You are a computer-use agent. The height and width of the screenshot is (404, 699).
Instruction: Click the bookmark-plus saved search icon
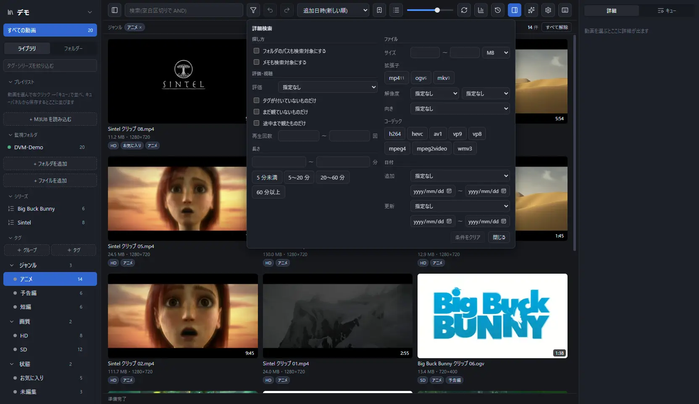tap(379, 10)
